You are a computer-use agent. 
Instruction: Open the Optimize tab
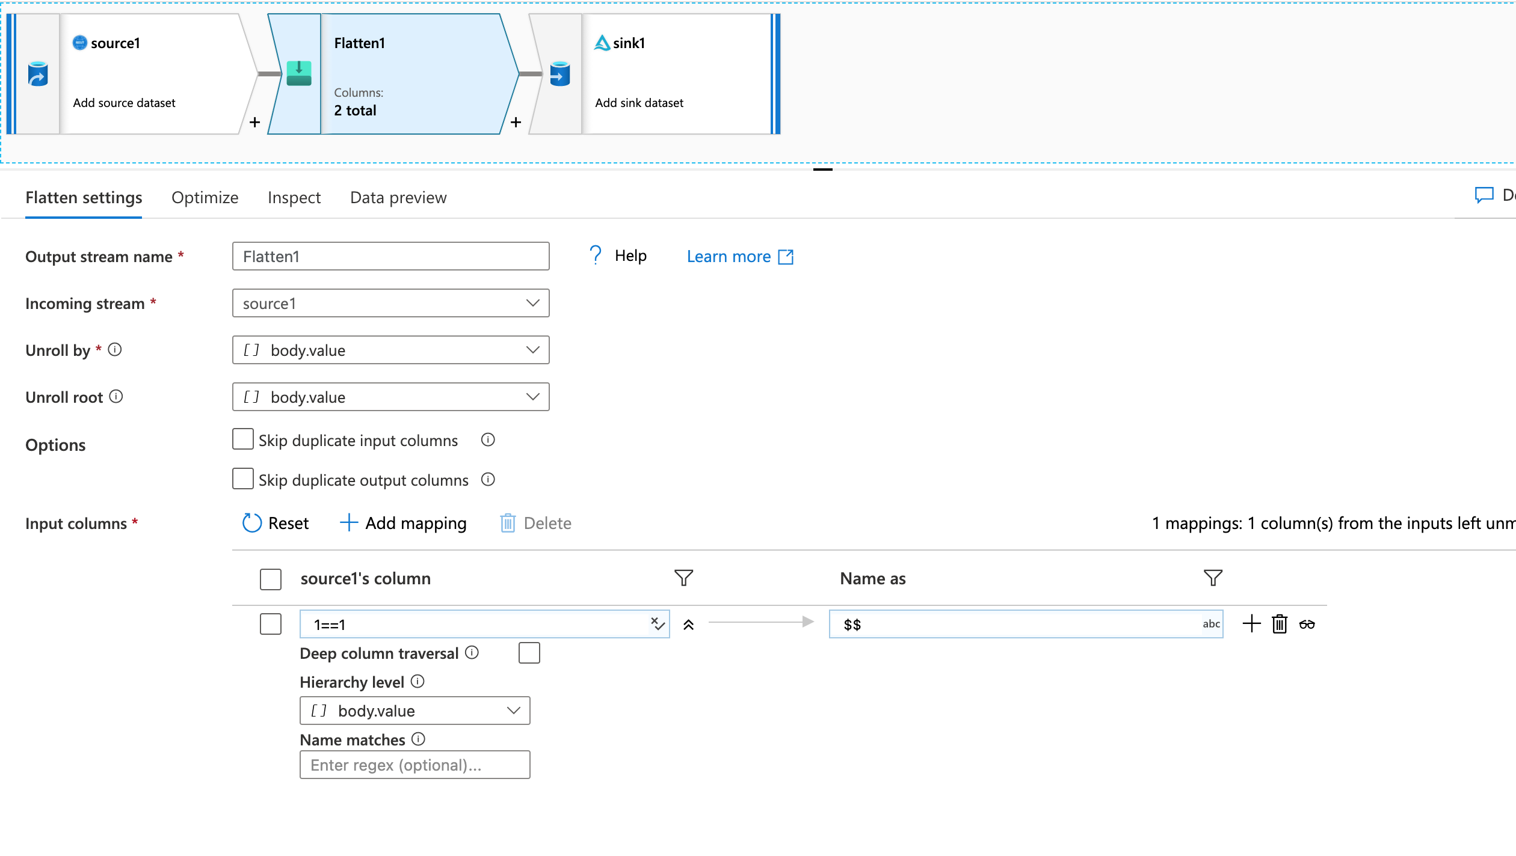point(205,198)
